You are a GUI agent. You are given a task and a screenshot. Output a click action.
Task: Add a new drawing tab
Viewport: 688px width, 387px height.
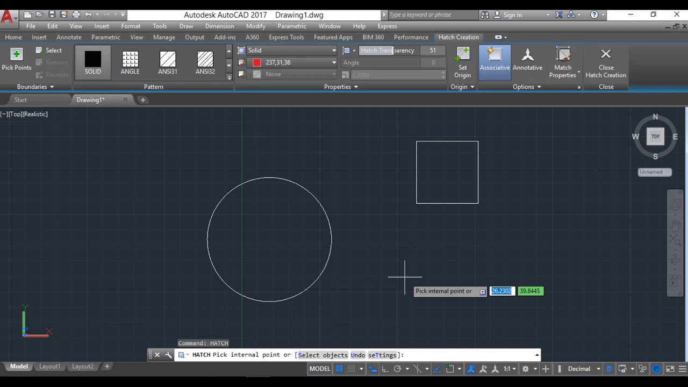[142, 100]
